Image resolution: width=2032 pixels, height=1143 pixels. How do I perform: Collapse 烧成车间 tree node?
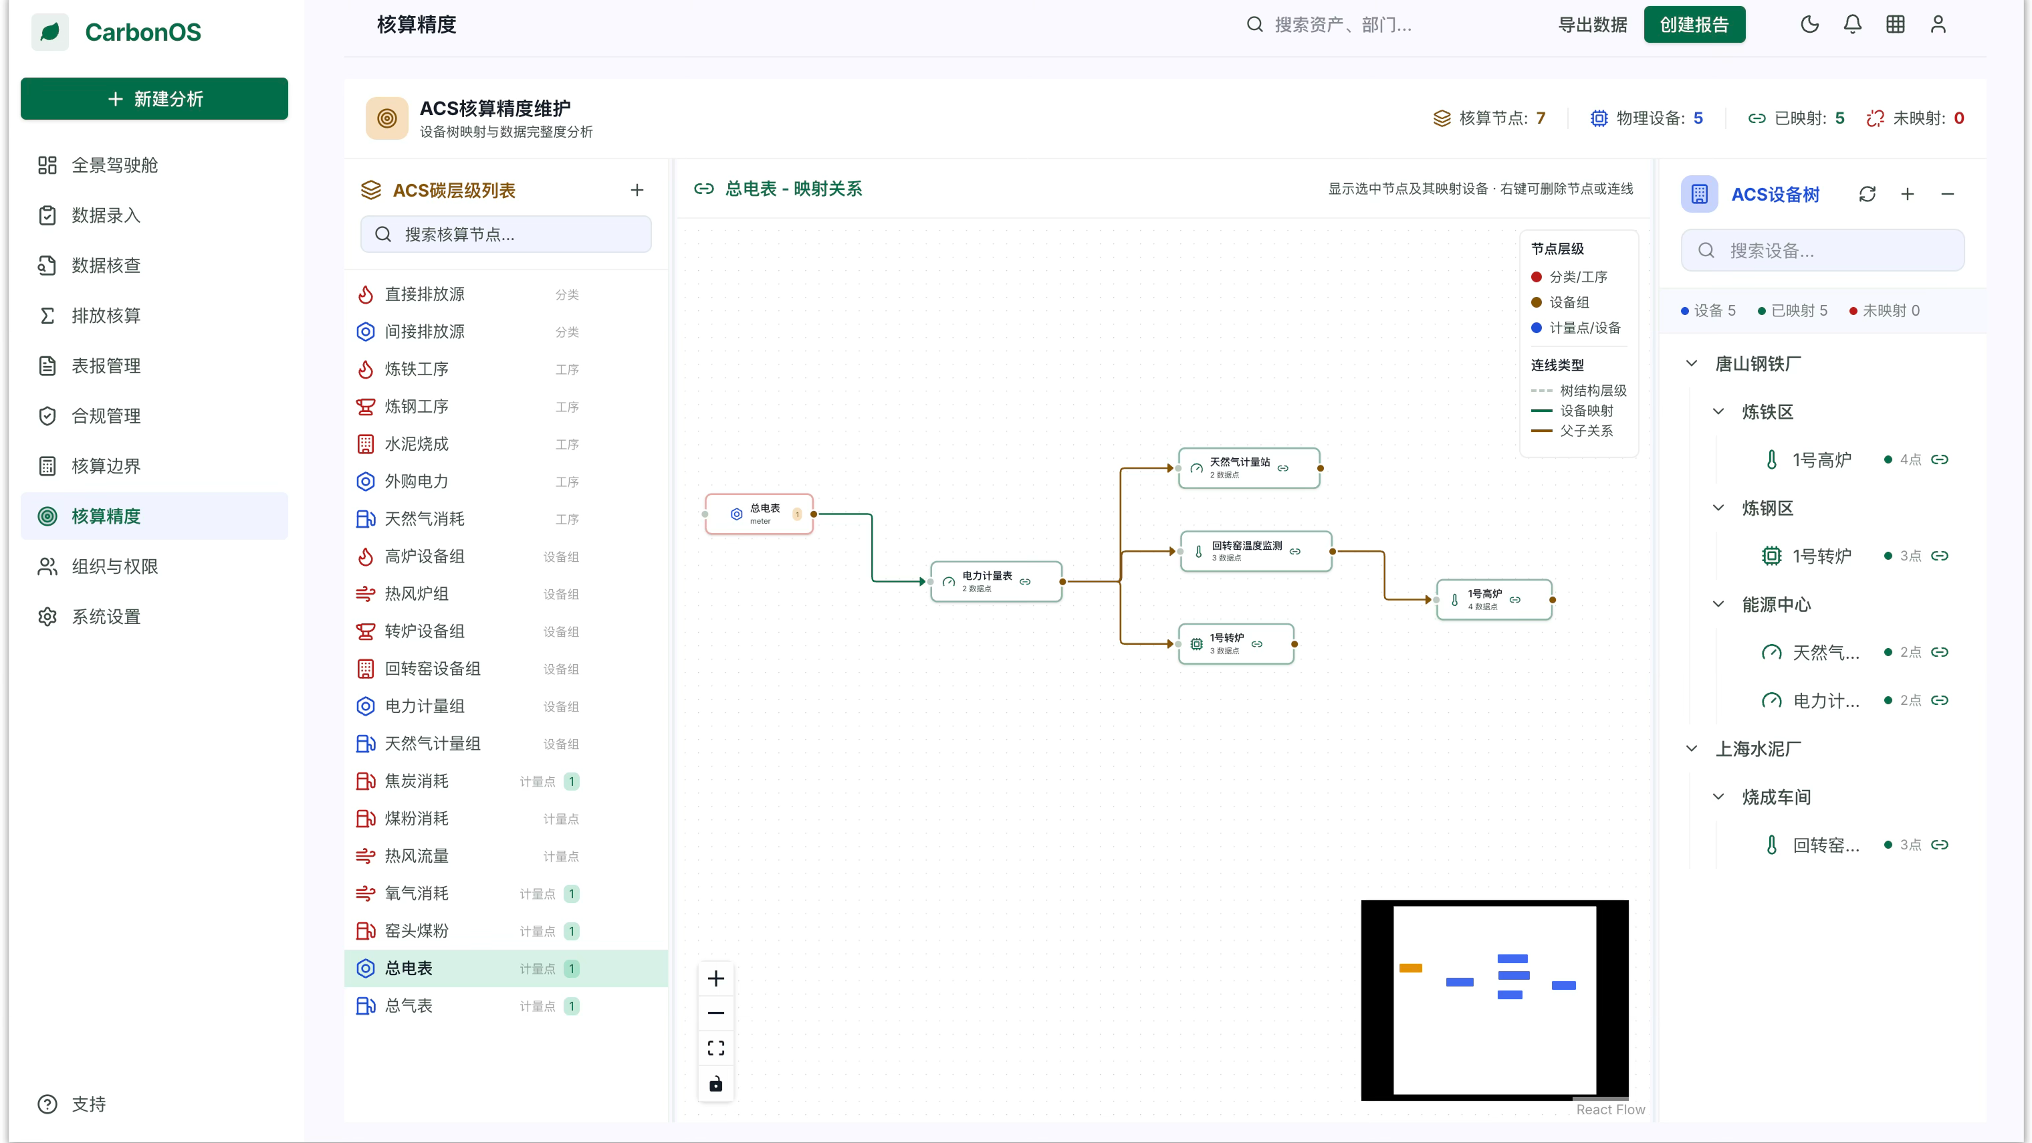pyautogui.click(x=1718, y=797)
